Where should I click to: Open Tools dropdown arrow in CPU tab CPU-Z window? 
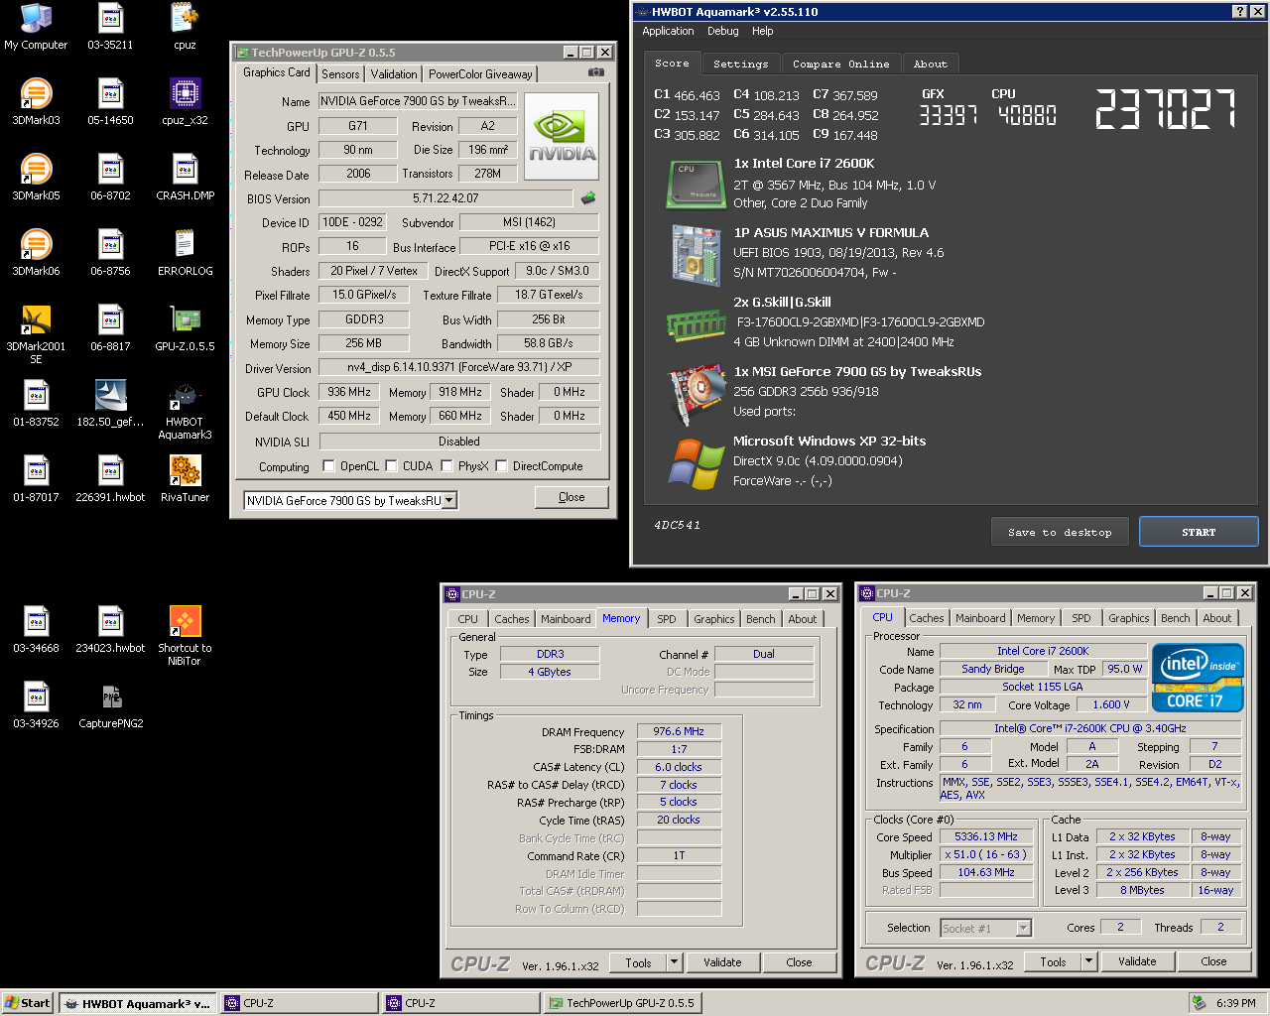(1089, 961)
